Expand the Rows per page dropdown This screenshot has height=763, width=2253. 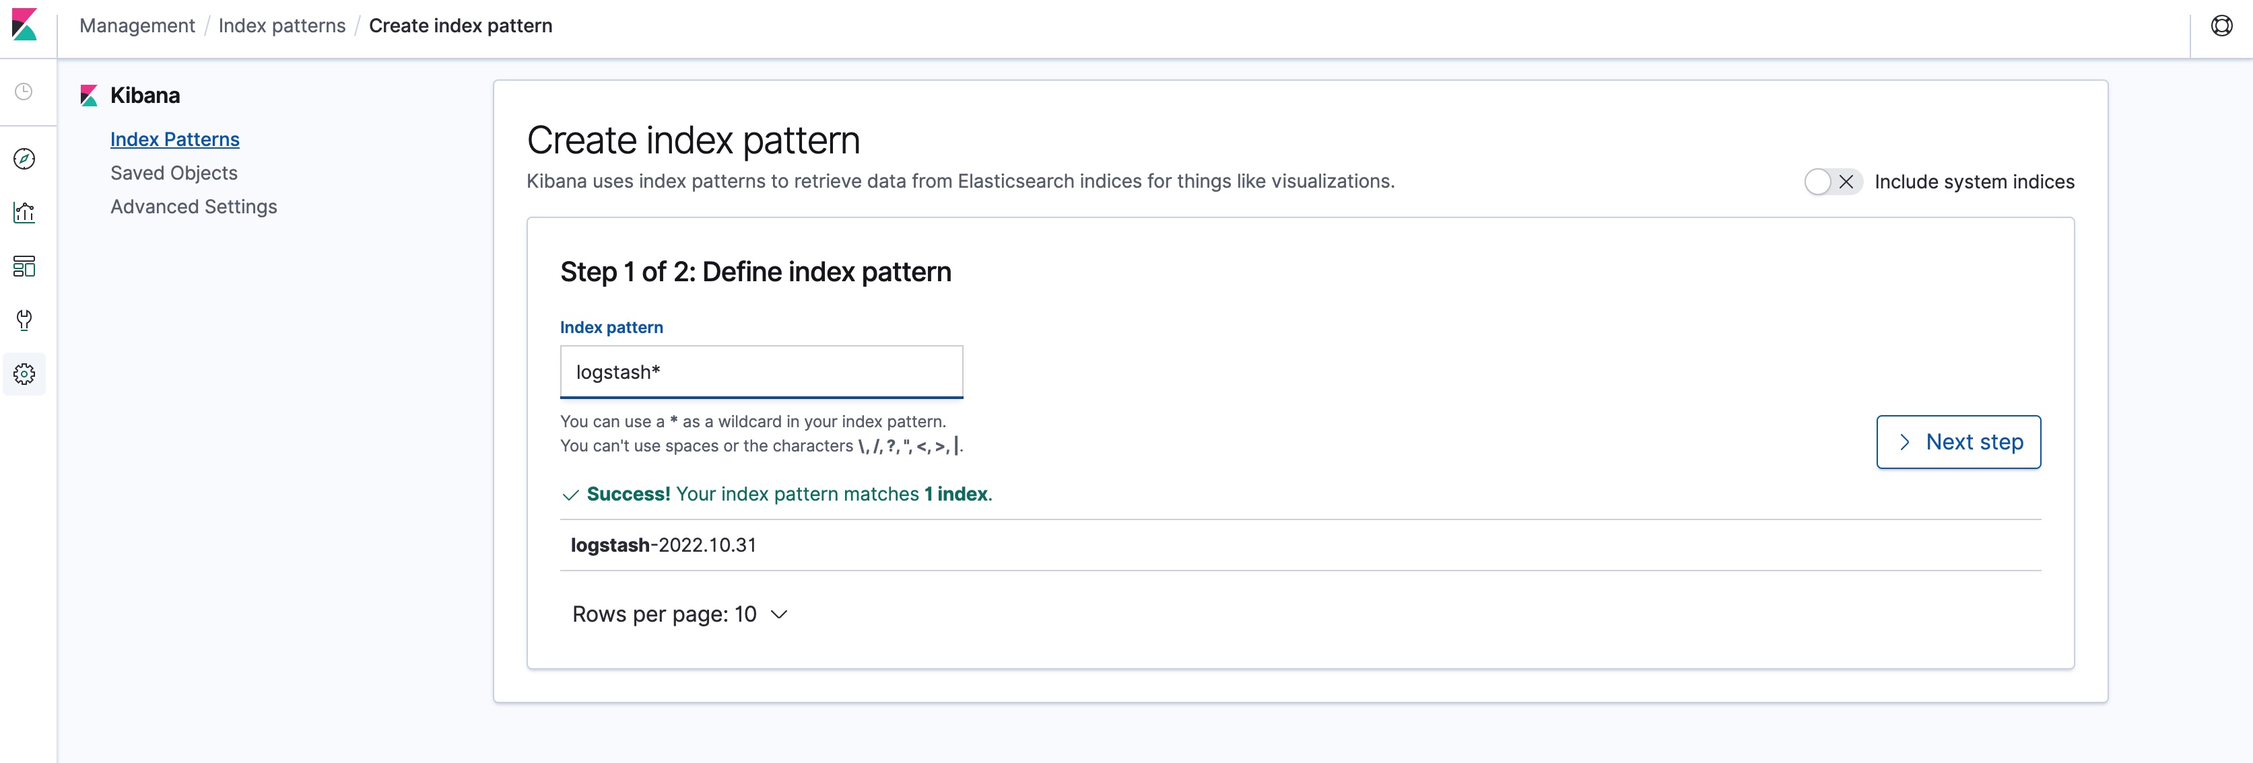(679, 614)
